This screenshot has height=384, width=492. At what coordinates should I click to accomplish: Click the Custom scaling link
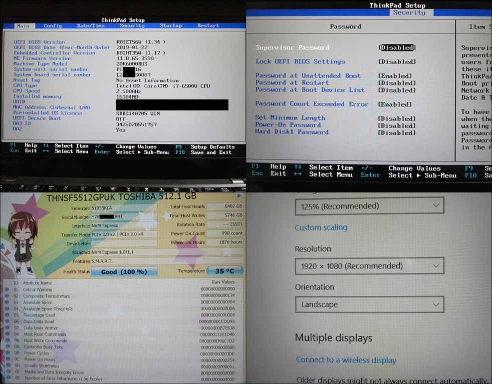pyautogui.click(x=321, y=227)
